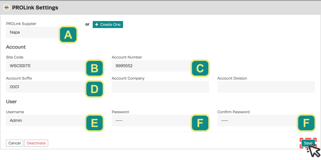Click the Create One button
Viewport: 321px width, 160px height.
[x=108, y=25]
